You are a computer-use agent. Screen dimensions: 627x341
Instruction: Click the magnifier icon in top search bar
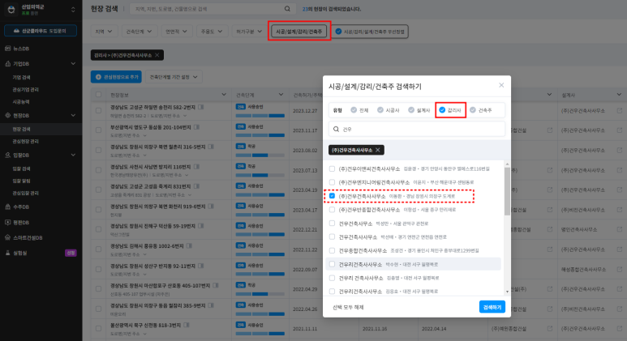[x=287, y=9]
